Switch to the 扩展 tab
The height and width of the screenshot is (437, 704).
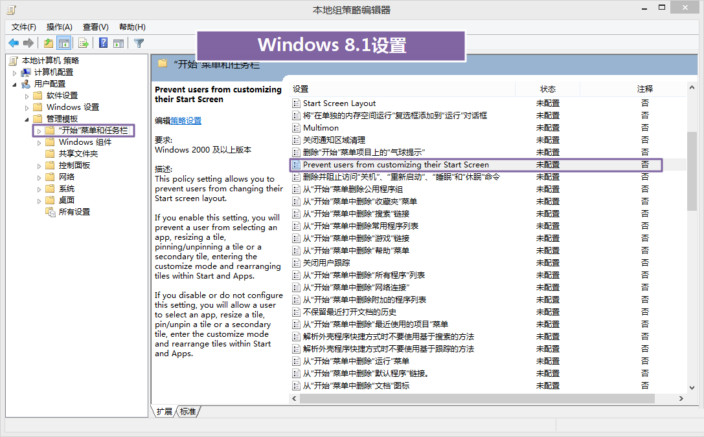pyautogui.click(x=164, y=411)
